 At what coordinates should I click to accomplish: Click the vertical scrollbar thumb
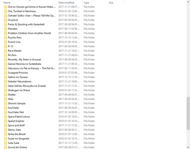[x=188, y=113]
